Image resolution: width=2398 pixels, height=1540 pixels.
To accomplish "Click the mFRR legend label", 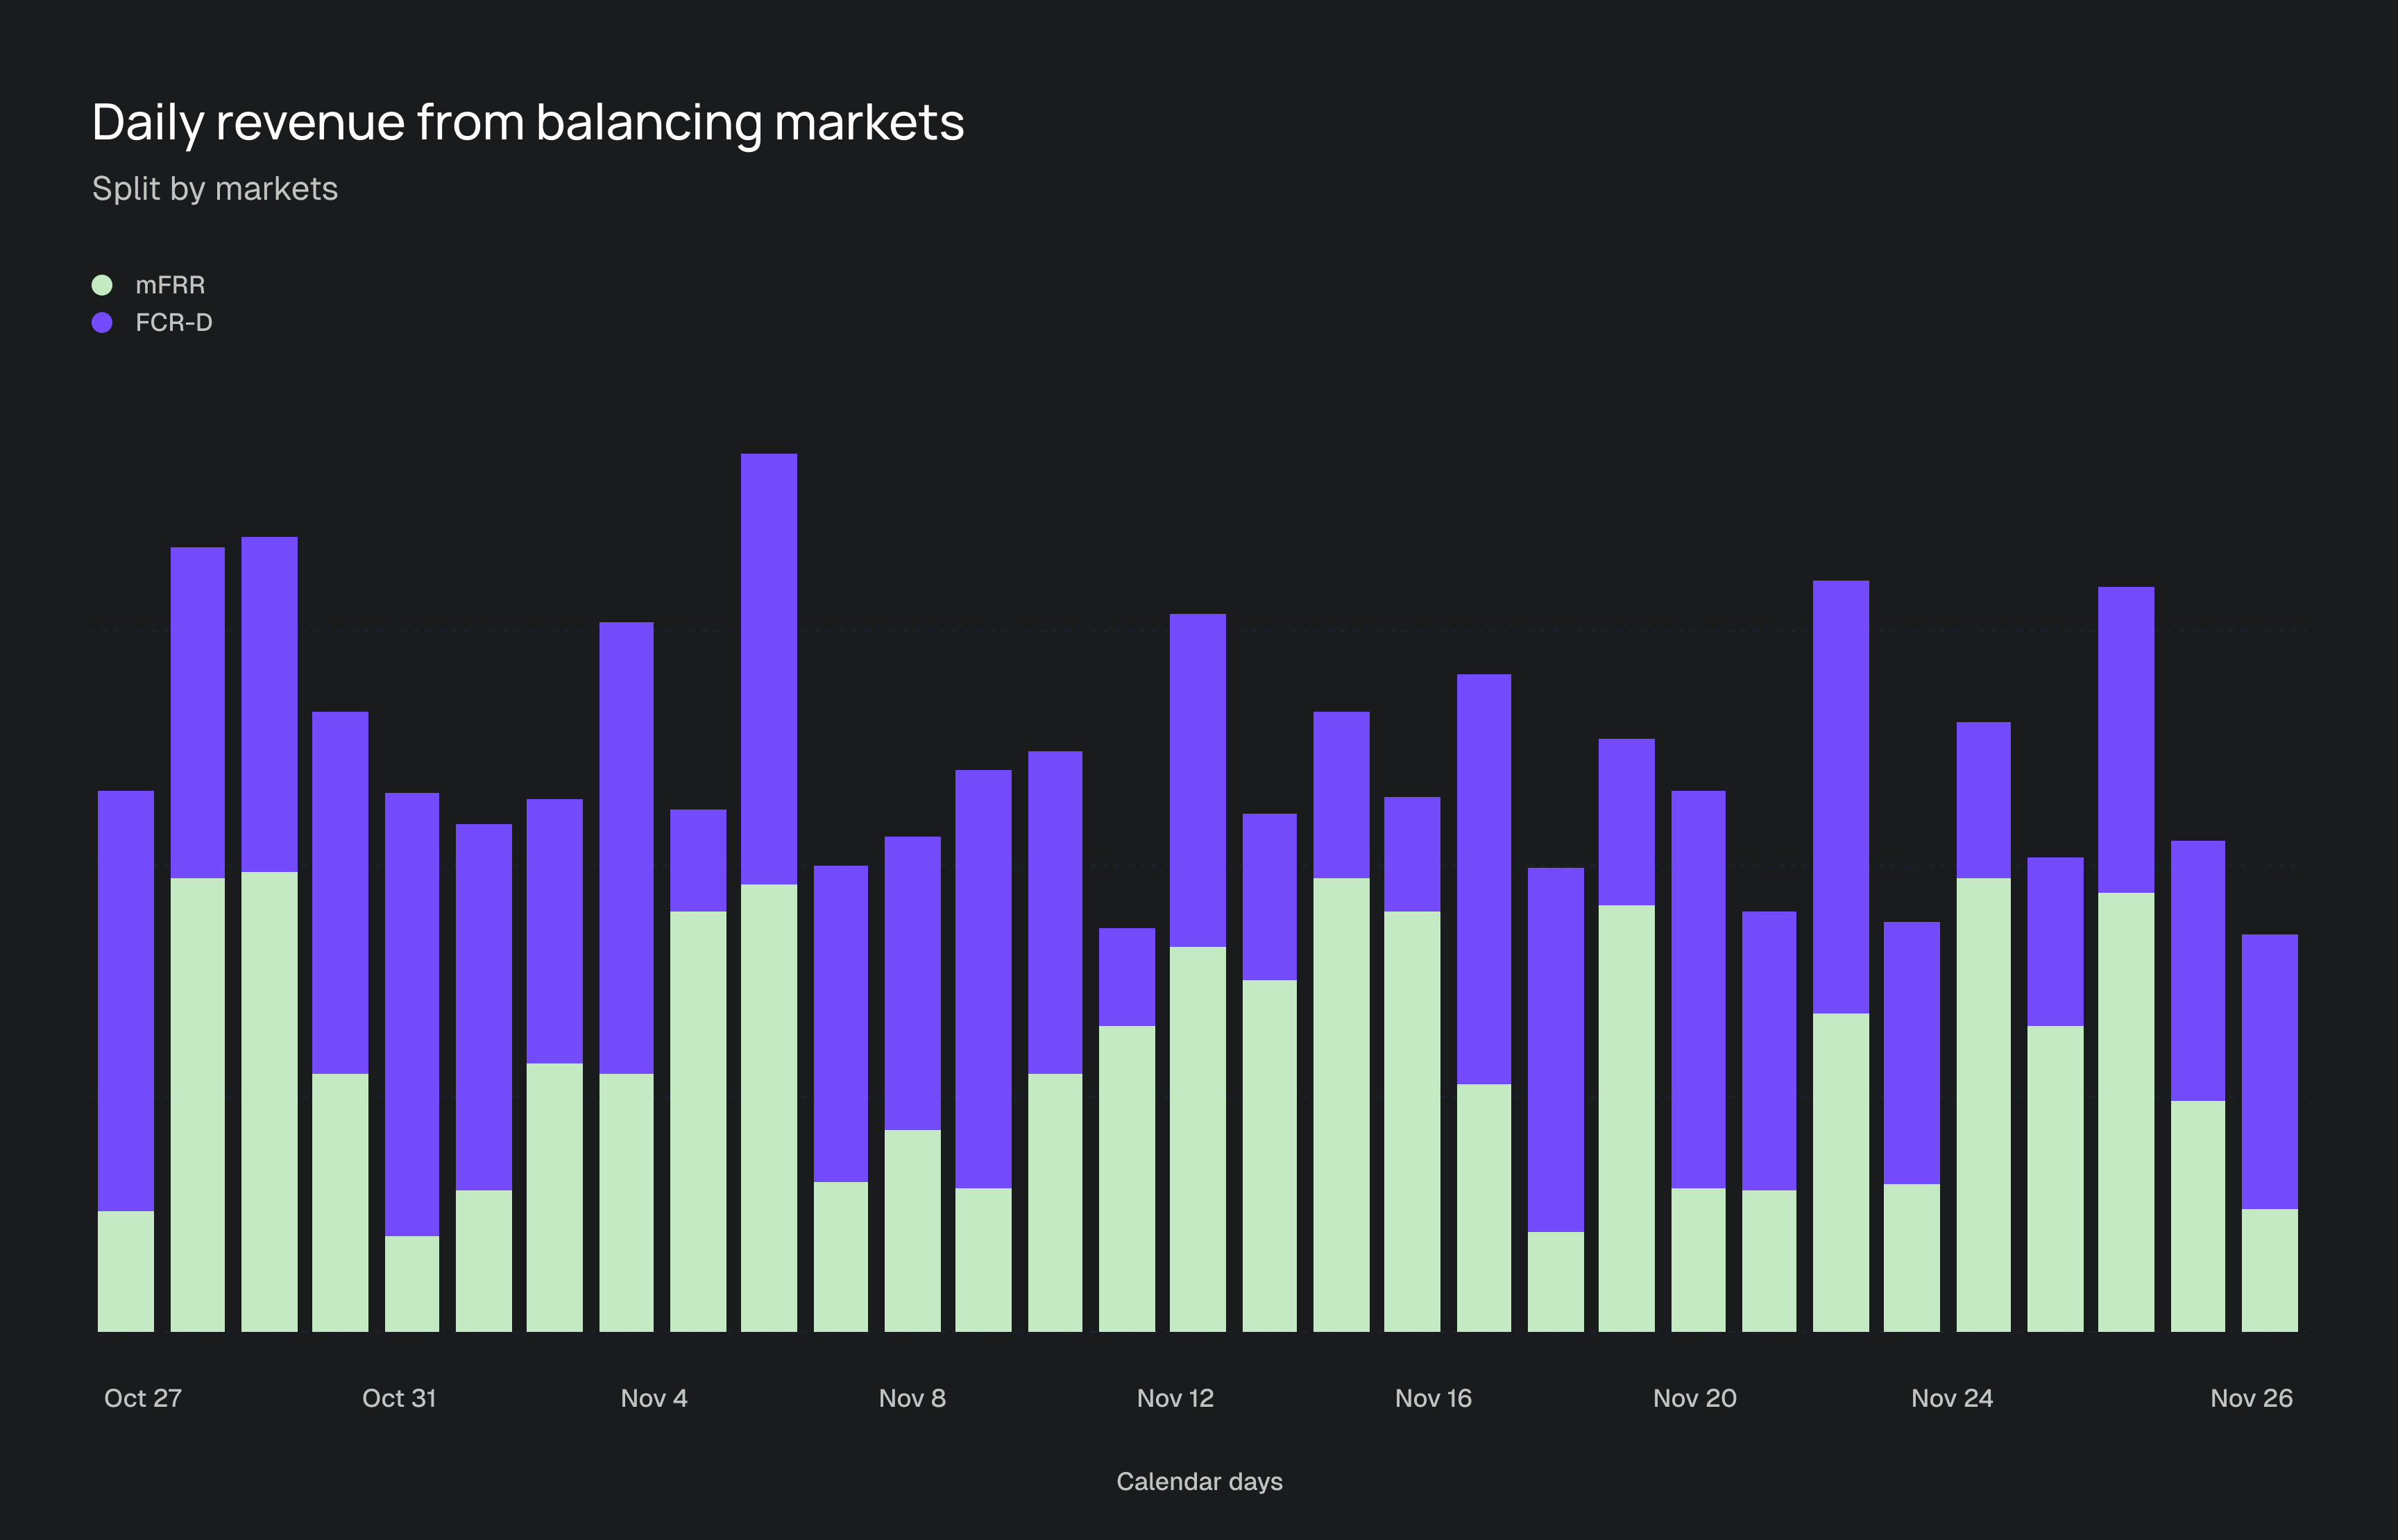I will tap(170, 285).
